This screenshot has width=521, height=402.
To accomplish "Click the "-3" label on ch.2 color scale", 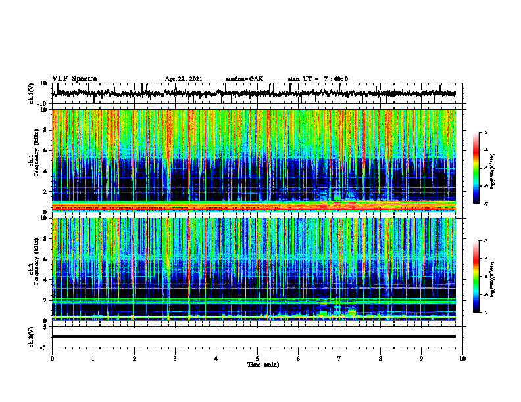I will click(485, 241).
